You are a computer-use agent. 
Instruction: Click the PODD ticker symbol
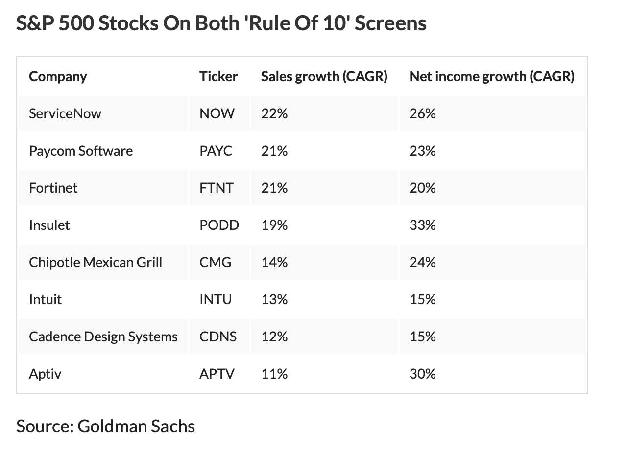(x=219, y=225)
